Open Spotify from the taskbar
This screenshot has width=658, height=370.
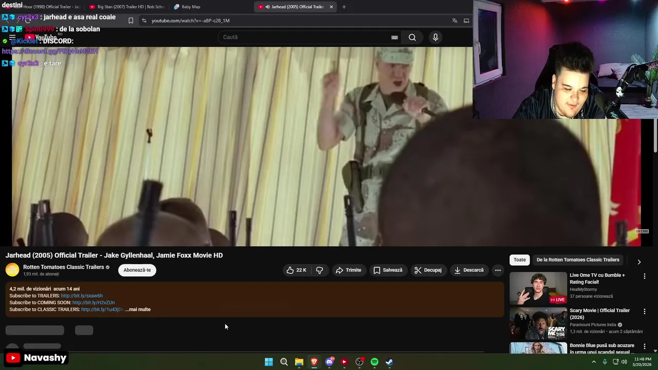374,362
